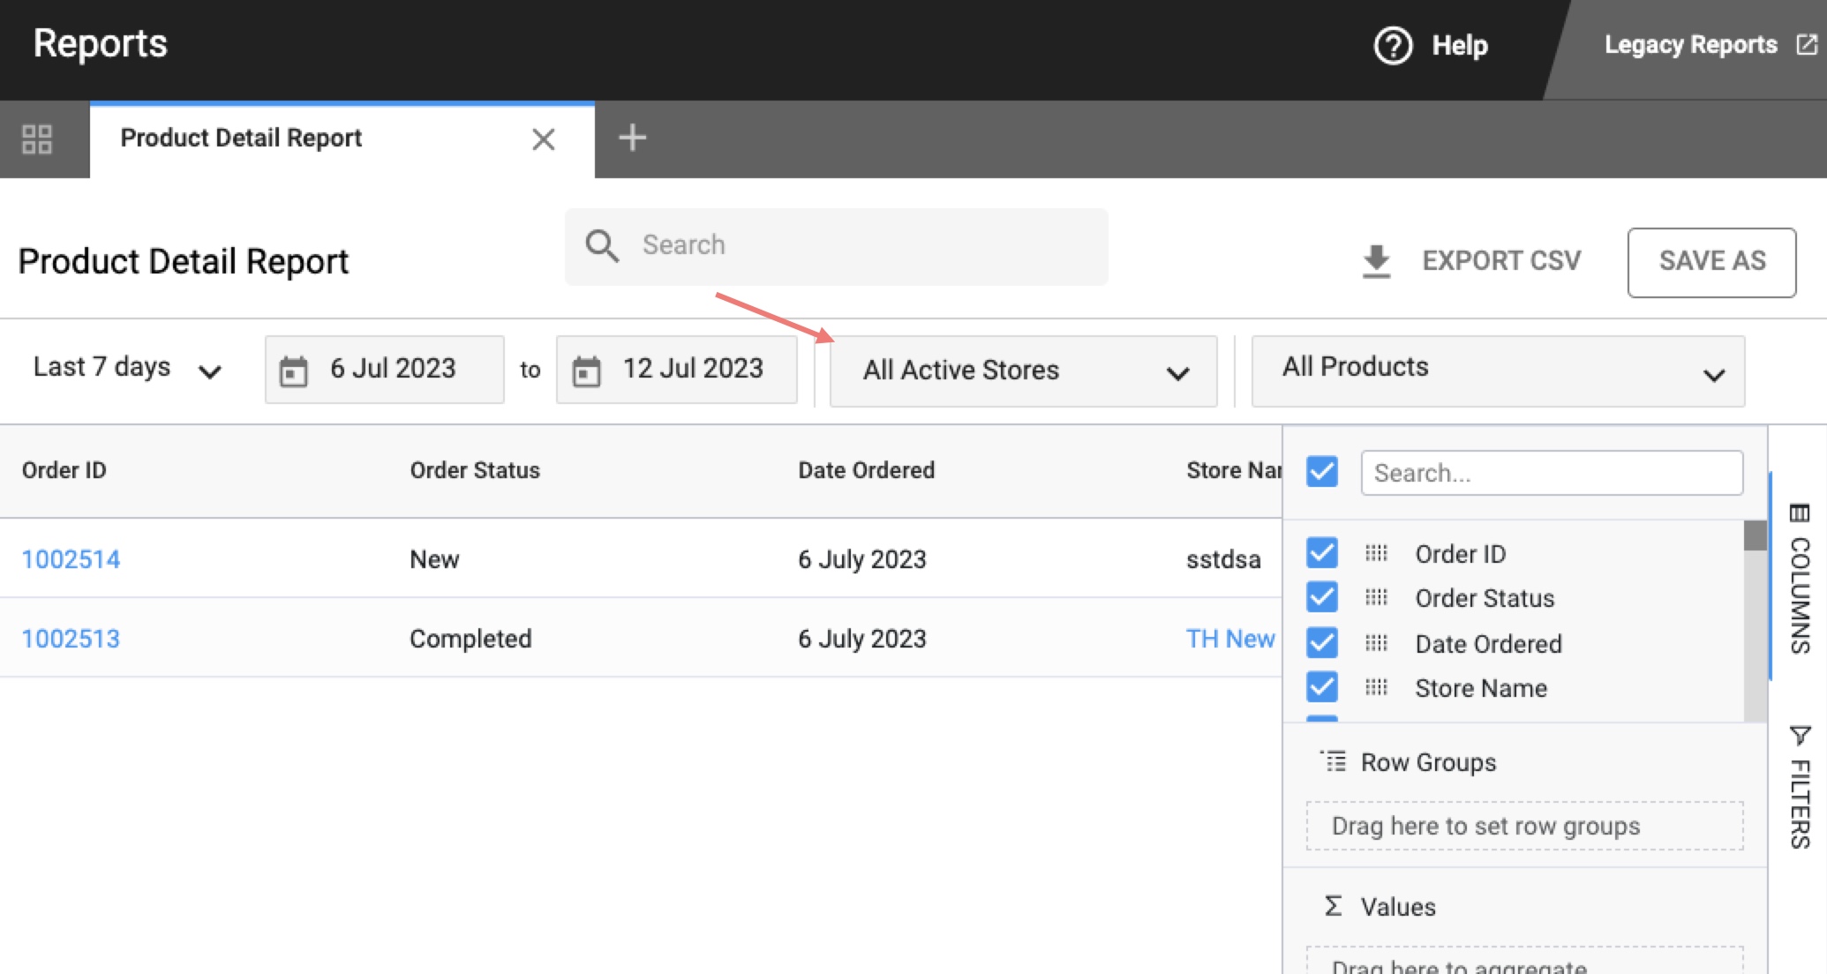Open the All Products dropdown
This screenshot has width=1827, height=974.
1497,371
